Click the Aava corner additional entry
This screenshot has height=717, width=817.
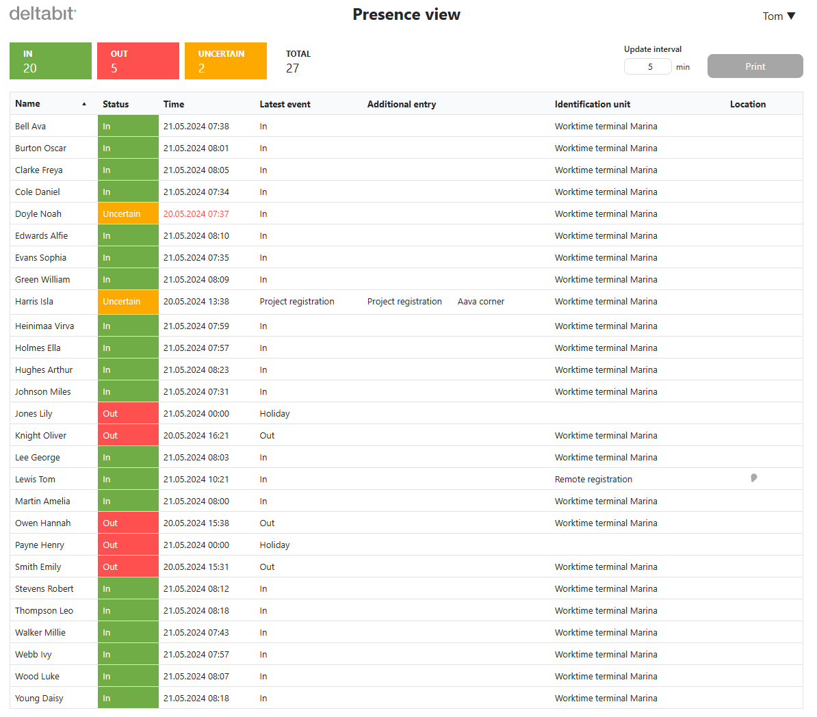[x=481, y=301]
